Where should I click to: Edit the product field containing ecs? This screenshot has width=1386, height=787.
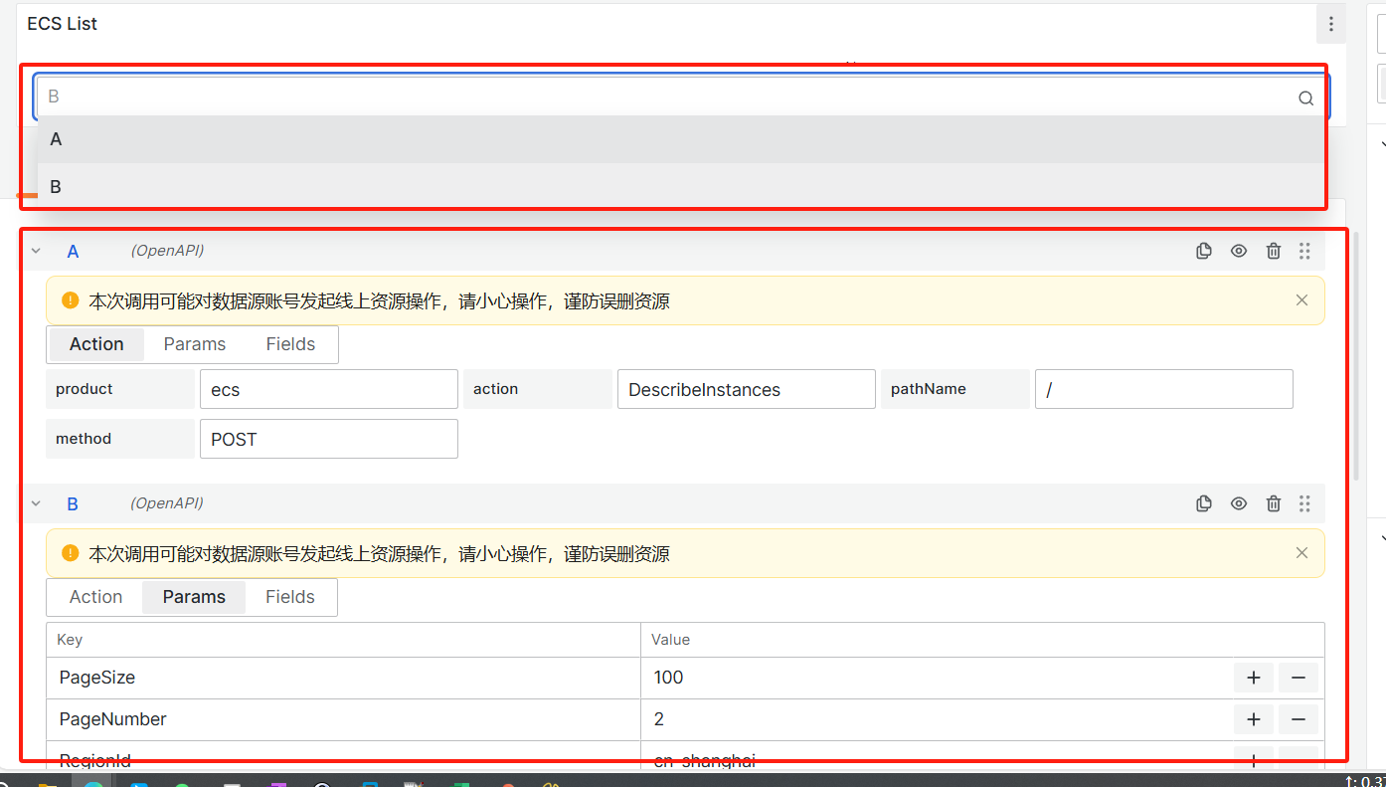pyautogui.click(x=329, y=389)
